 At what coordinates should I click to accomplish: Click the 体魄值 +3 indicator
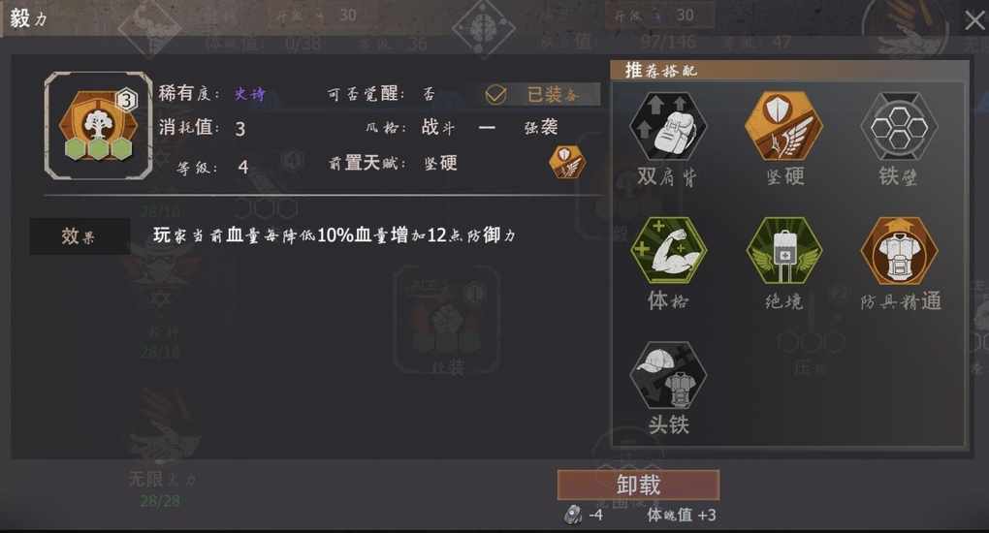(x=682, y=515)
